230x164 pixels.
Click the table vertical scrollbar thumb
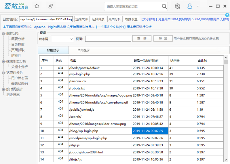tap(226, 62)
